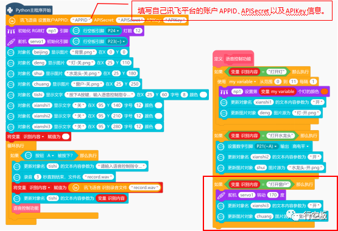Click the servo angle 170 field

pyautogui.click(x=273, y=195)
